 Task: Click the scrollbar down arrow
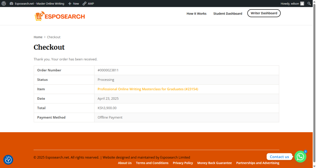pyautogui.click(x=314, y=166)
